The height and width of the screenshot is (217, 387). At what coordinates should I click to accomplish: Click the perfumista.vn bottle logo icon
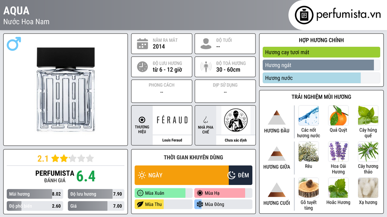click(304, 15)
